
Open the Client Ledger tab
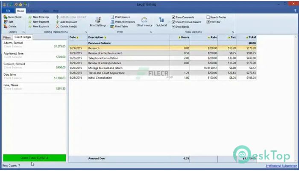[x=23, y=37]
